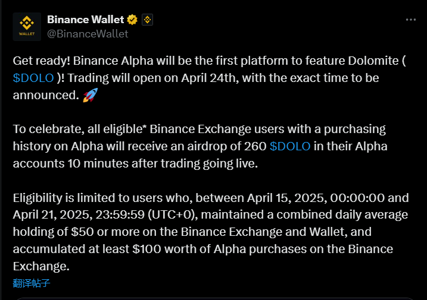This screenshot has width=427, height=300.
Task: Open the $DOLO cashtag before "Trading will open"
Action: point(33,78)
